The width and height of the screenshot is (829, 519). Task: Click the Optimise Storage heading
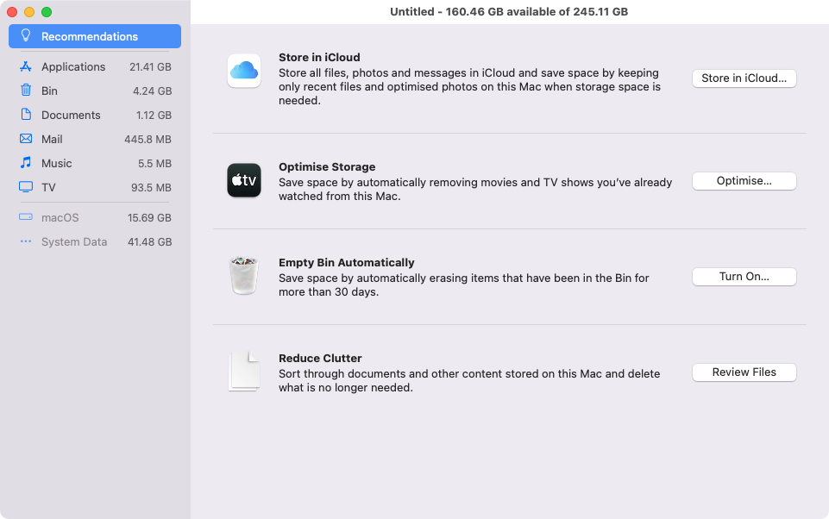point(327,166)
